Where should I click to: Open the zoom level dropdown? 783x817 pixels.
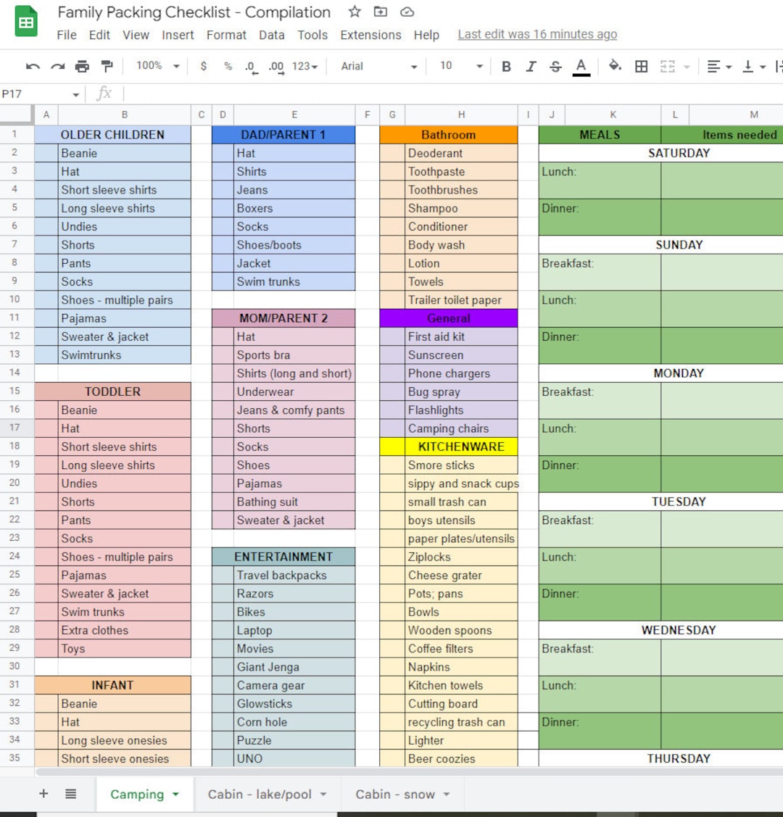[156, 66]
